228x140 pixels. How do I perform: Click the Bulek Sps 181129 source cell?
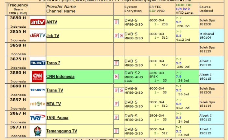tap(211, 49)
